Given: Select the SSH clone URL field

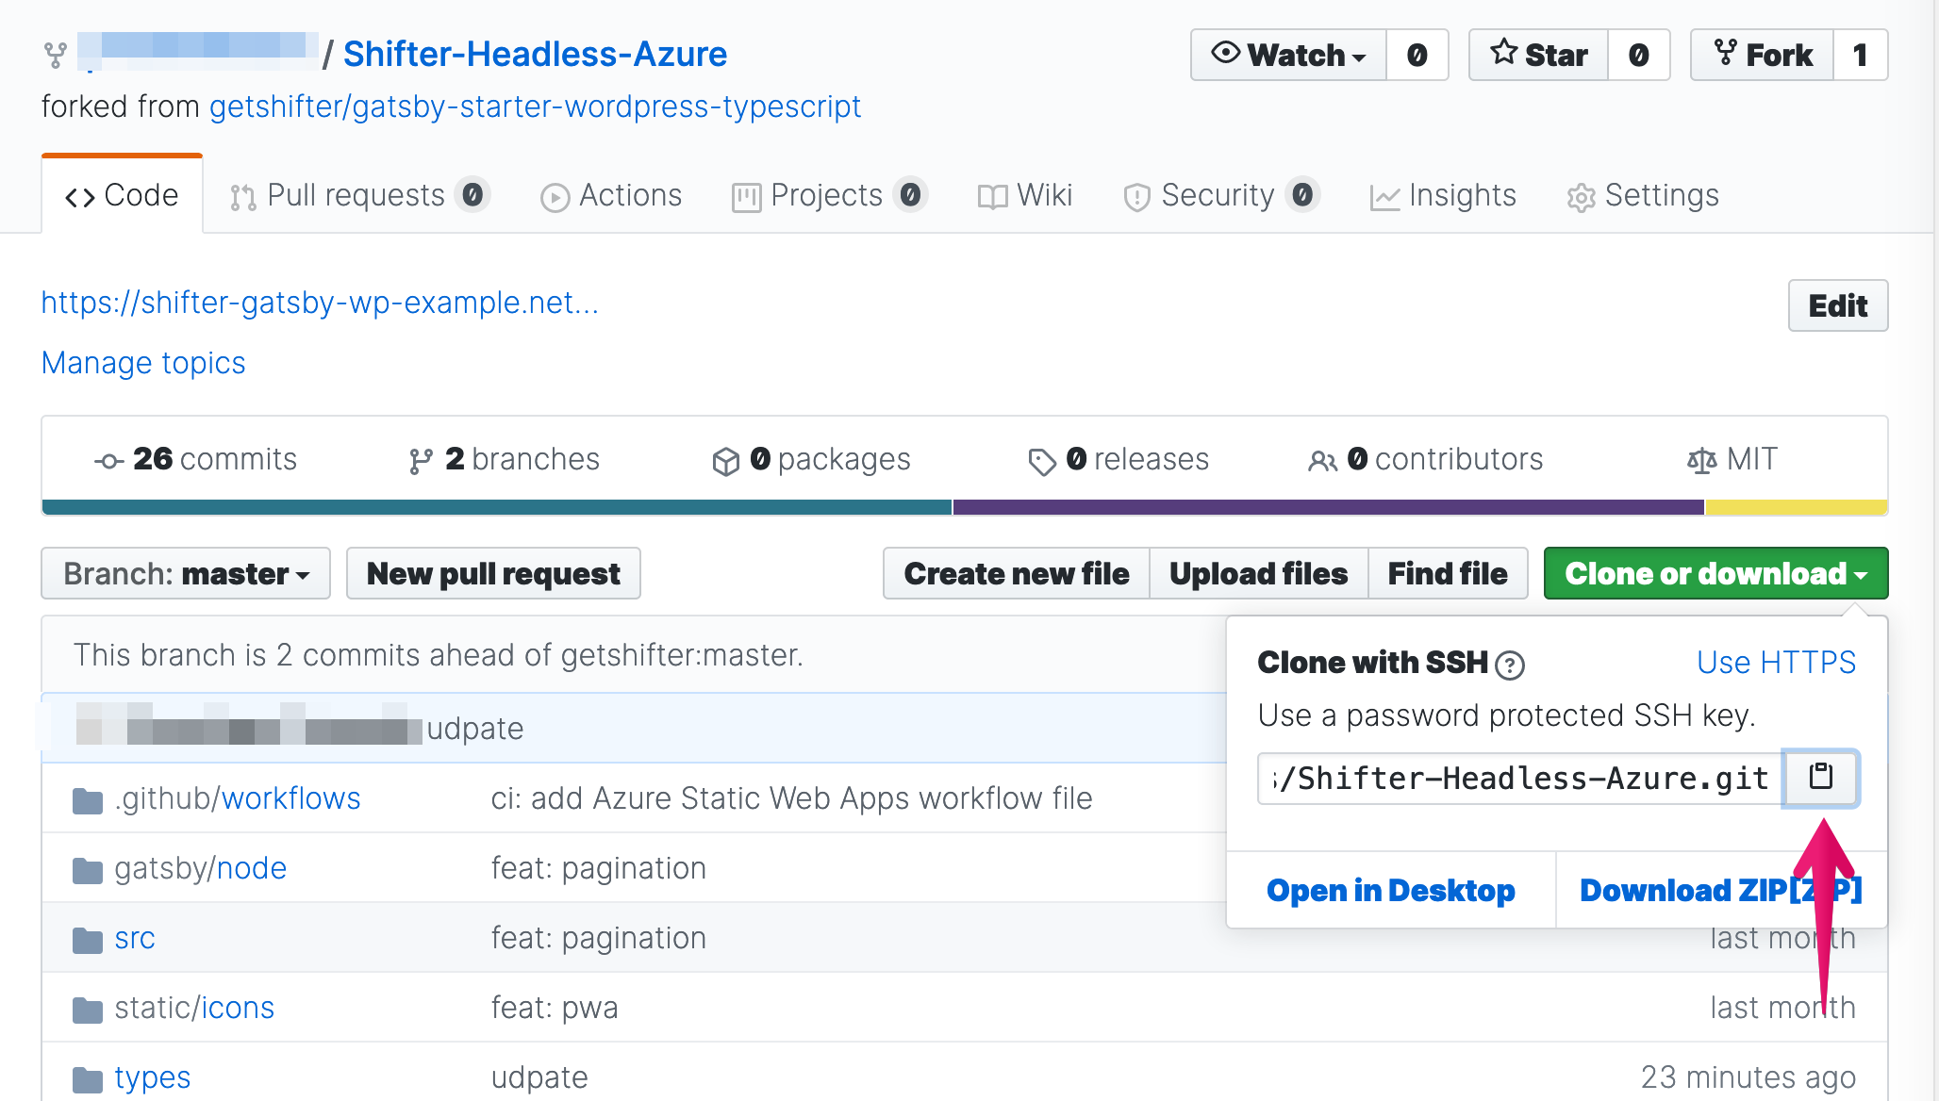Looking at the screenshot, I should point(1520,779).
